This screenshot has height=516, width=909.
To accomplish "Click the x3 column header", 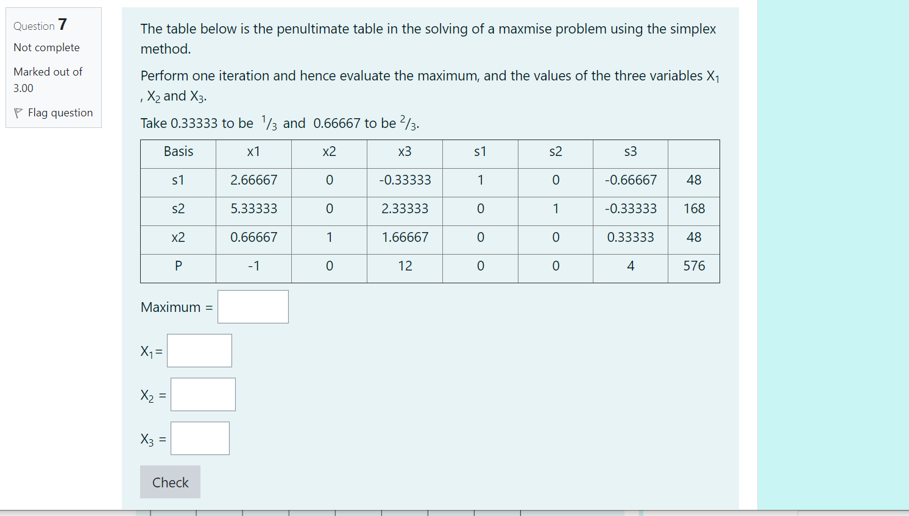I will [404, 154].
